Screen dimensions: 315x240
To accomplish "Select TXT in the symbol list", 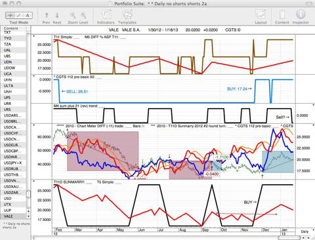I will point(14,32).
